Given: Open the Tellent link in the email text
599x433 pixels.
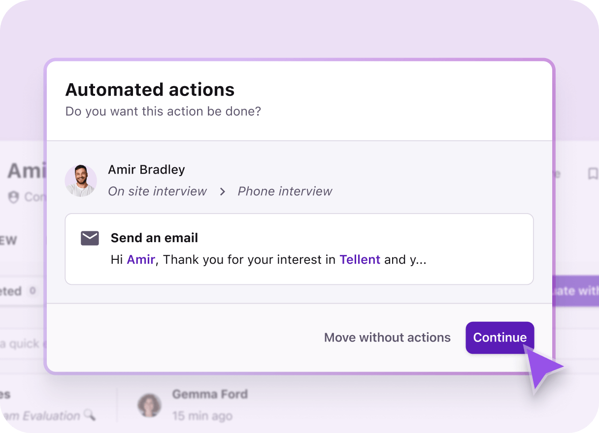Looking at the screenshot, I should (360, 259).
